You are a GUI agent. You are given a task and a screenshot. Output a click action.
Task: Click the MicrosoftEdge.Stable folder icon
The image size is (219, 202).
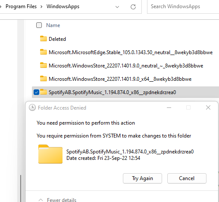(x=43, y=52)
